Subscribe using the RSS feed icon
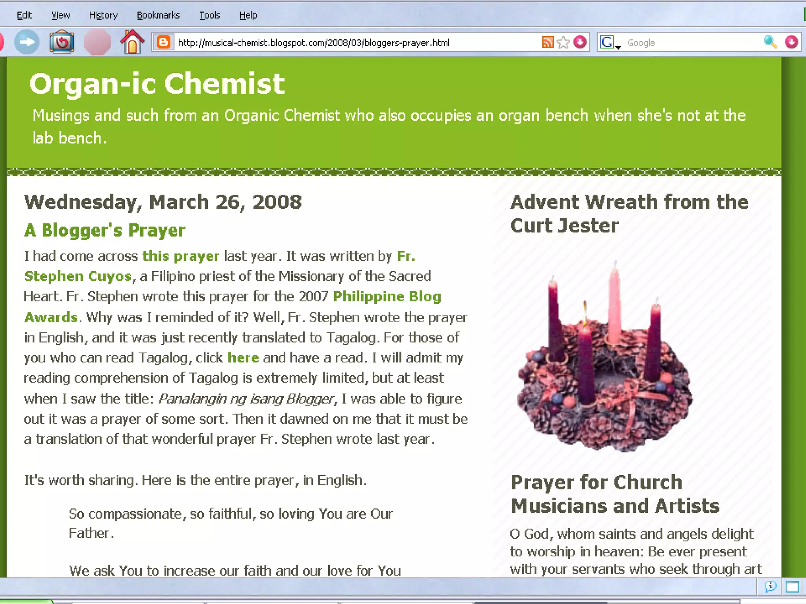Image resolution: width=806 pixels, height=604 pixels. pyautogui.click(x=548, y=42)
